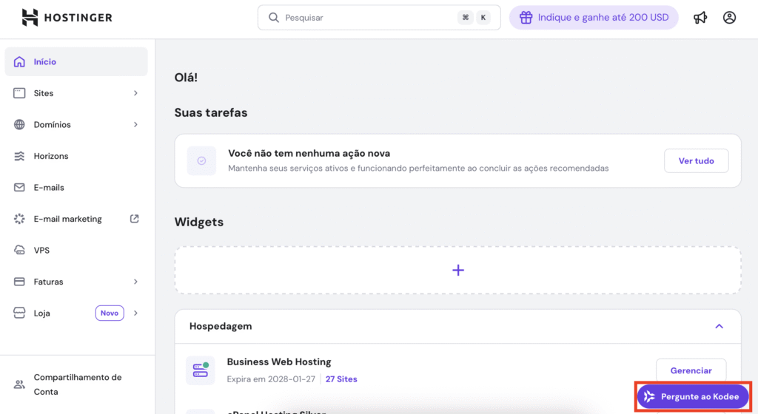Click the Suas tarefas heading

[x=211, y=112]
